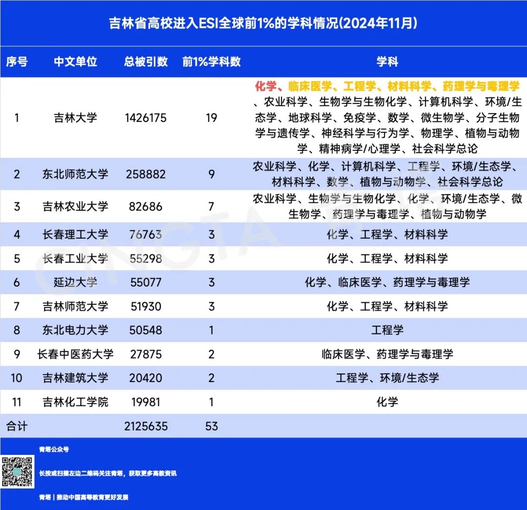
Task: Select the value '76763'
Action: [146, 234]
